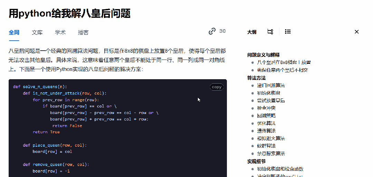The width and height of the screenshot is (373, 177).
Task: Open outline item 八个皇后在8x8棋盘上放置
Action: point(284,63)
